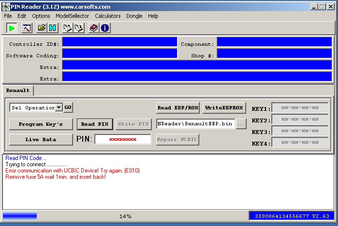338x226 pixels.
Task: Click the Read PIN button
Action: [x=95, y=124]
